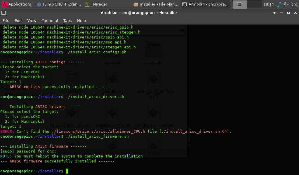This screenshot has width=299, height=175.
Task: Click the terminal icon in the Armbian task button
Action: pos(185,4)
